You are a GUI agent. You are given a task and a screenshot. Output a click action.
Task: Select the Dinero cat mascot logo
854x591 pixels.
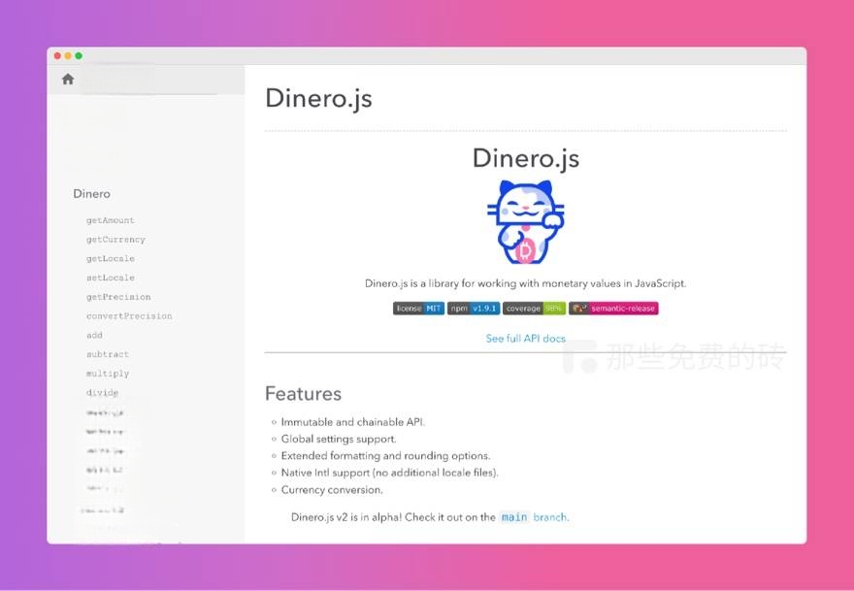point(526,222)
